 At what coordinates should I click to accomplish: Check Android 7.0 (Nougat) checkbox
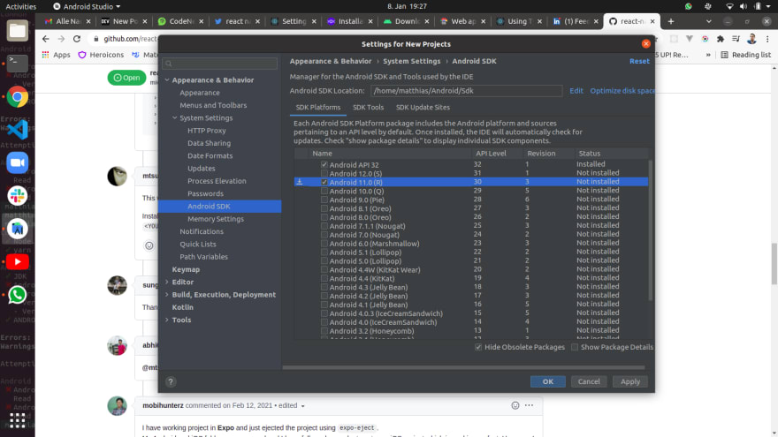(x=324, y=234)
